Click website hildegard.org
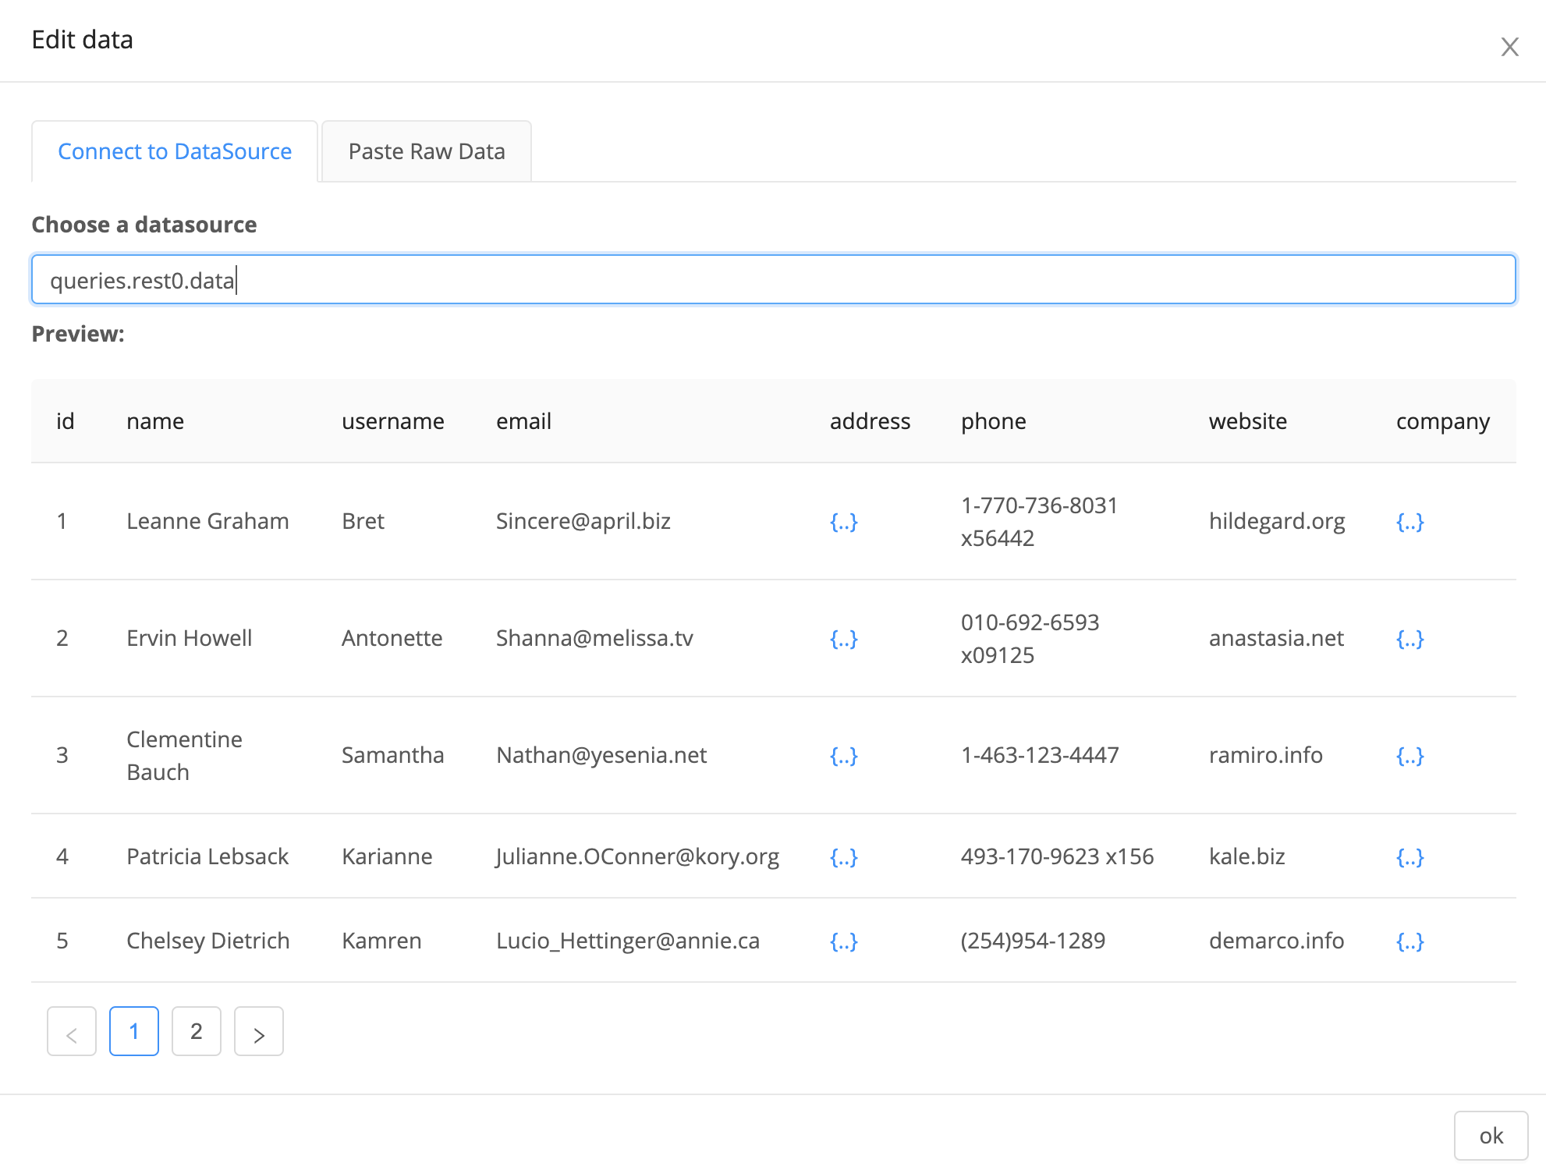Image resolution: width=1546 pixels, height=1170 pixels. pos(1277,521)
